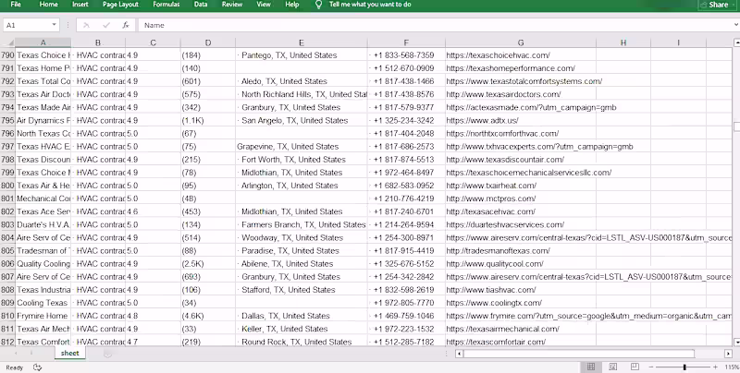
Task: Click the vertical scrollbar up arrow
Action: pos(736,42)
